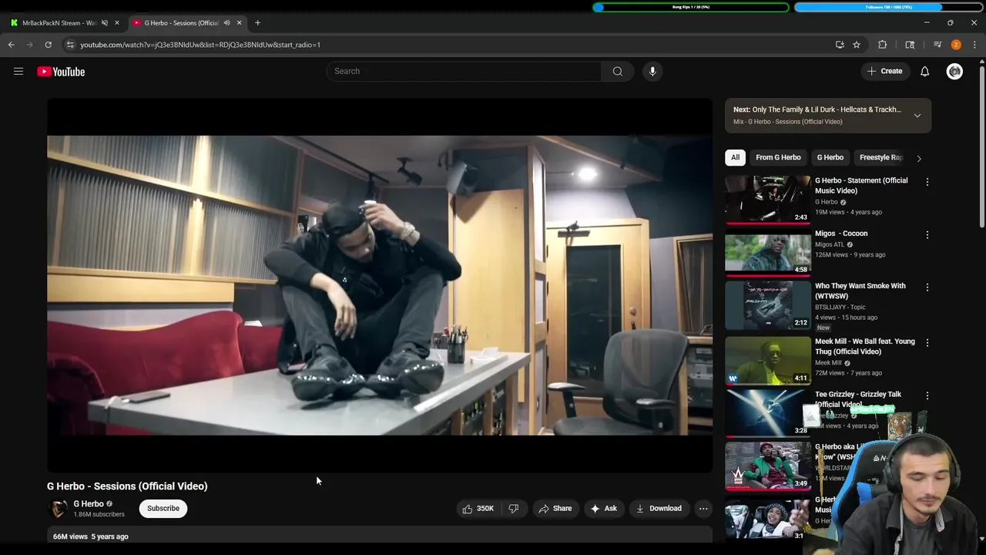Open the new tab plus button

point(257,23)
